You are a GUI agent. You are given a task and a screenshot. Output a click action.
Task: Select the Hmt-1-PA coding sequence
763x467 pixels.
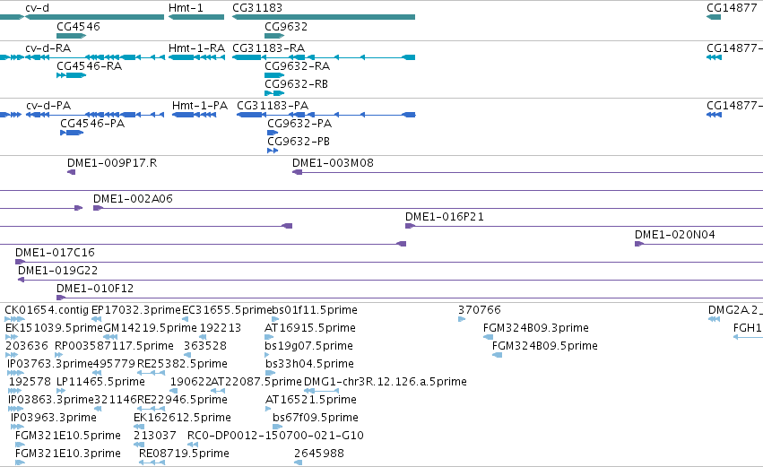pos(195,115)
